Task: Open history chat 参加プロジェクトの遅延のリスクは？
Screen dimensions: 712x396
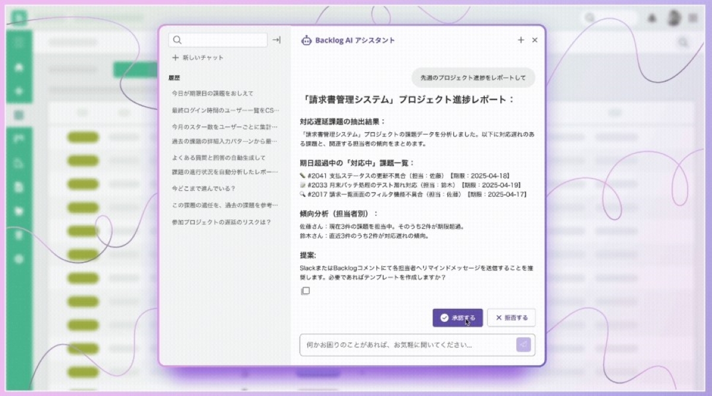Action: pyautogui.click(x=221, y=222)
